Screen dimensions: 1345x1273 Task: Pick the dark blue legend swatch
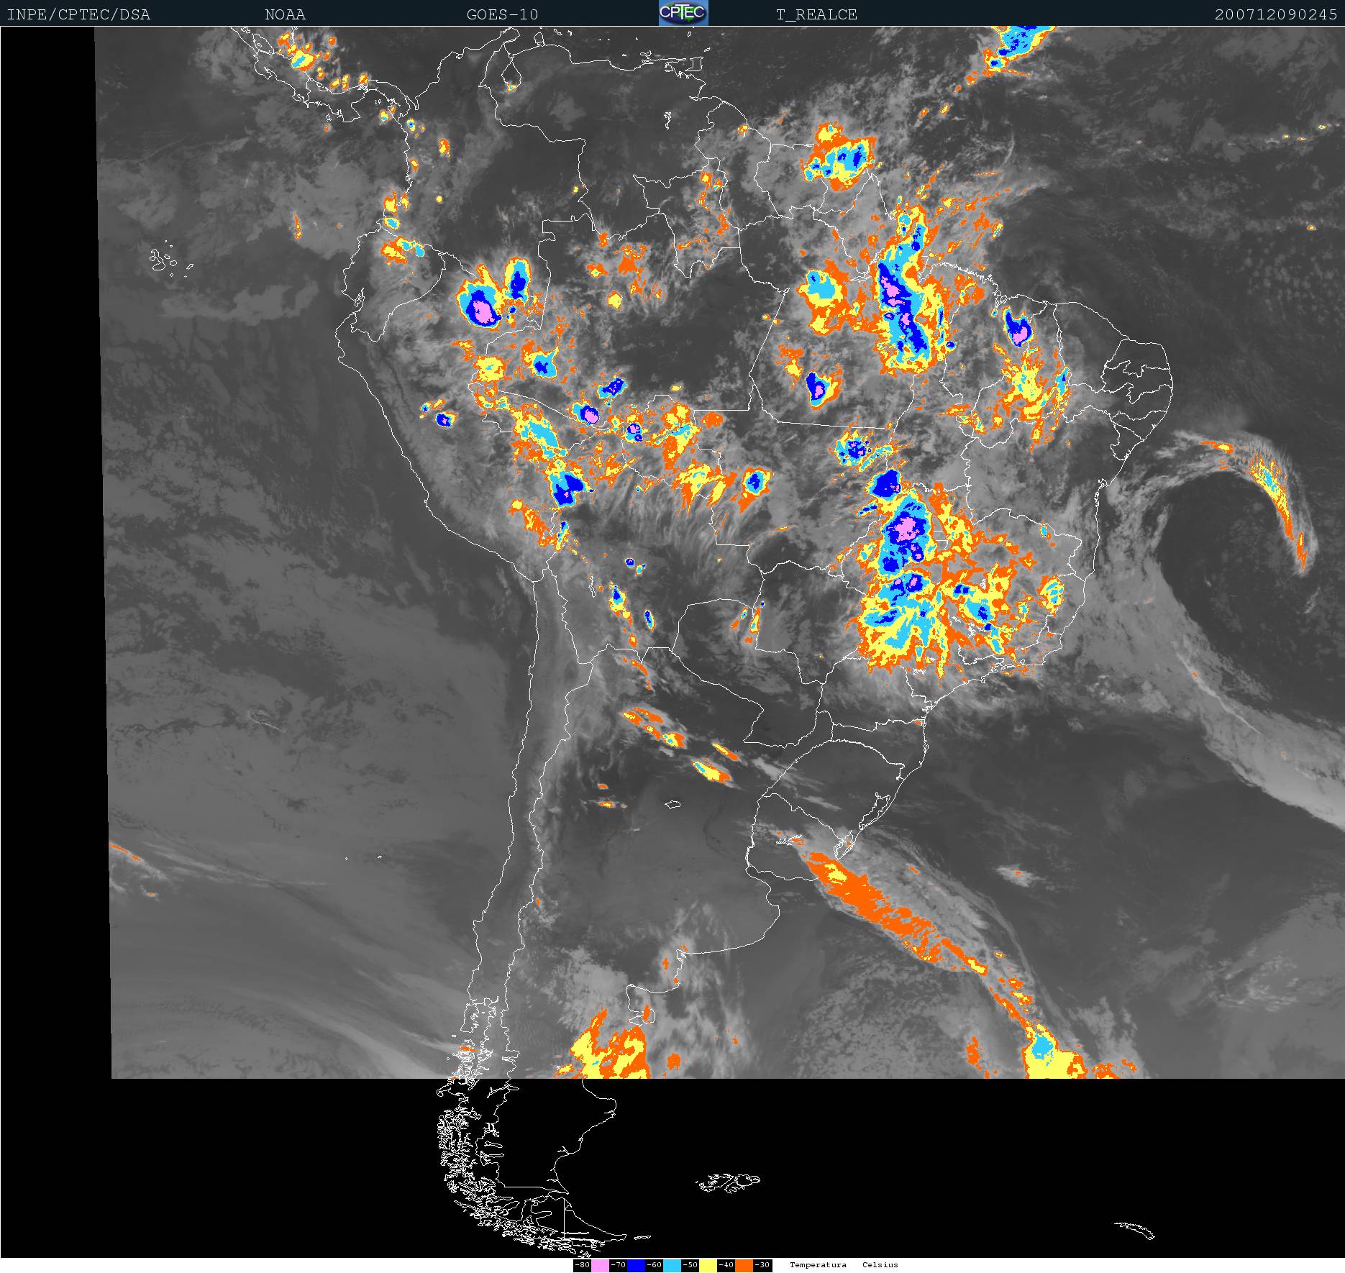pyautogui.click(x=636, y=1265)
